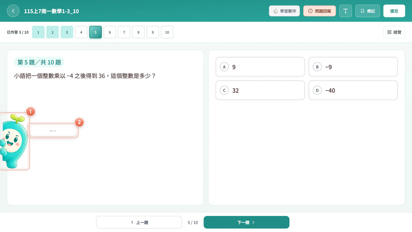Go to next question 下一題
Image resolution: width=412 pixels, height=232 pixels.
[246, 222]
